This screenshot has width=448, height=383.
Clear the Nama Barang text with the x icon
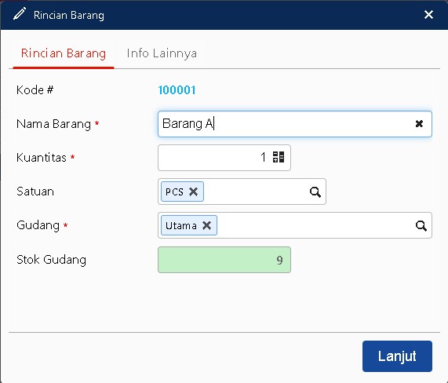click(419, 124)
